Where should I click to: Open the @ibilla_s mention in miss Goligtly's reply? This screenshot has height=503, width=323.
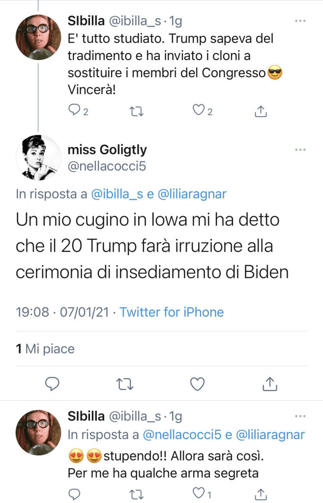click(x=117, y=194)
